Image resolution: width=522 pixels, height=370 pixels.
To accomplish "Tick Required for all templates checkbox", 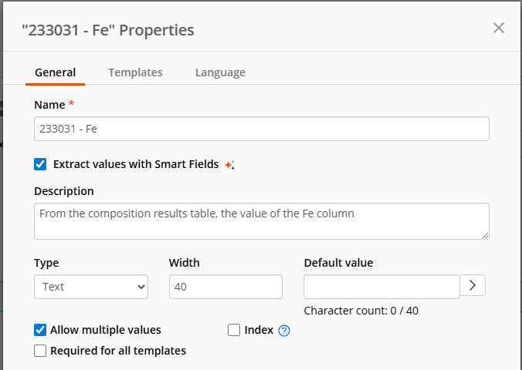I will tap(41, 351).
